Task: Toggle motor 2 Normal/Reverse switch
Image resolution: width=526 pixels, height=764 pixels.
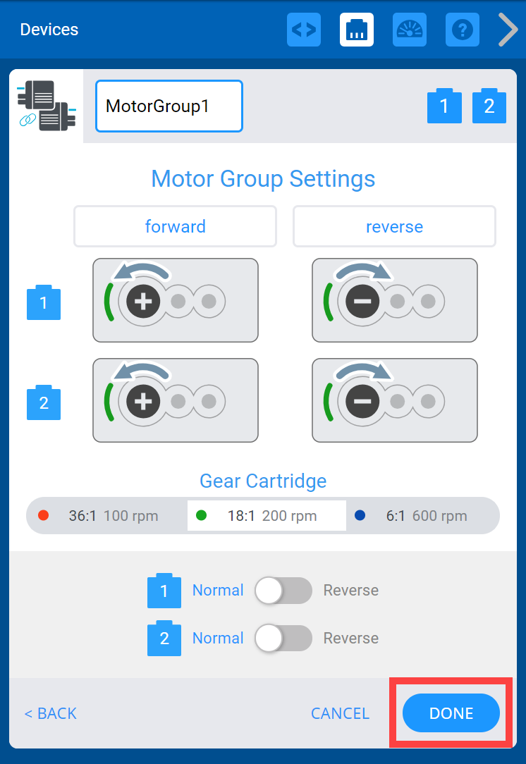Action: coord(283,639)
